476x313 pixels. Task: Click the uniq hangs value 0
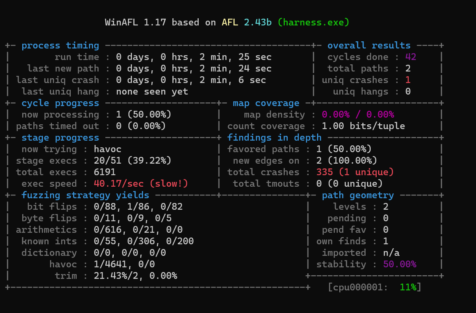(x=408, y=92)
